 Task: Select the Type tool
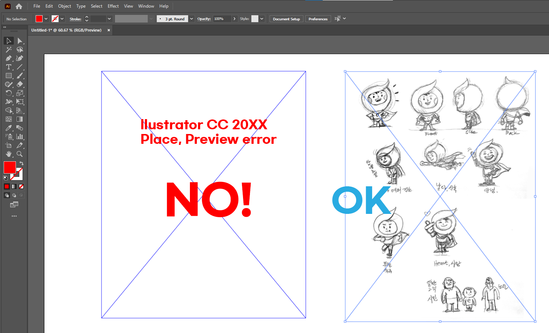coord(9,67)
